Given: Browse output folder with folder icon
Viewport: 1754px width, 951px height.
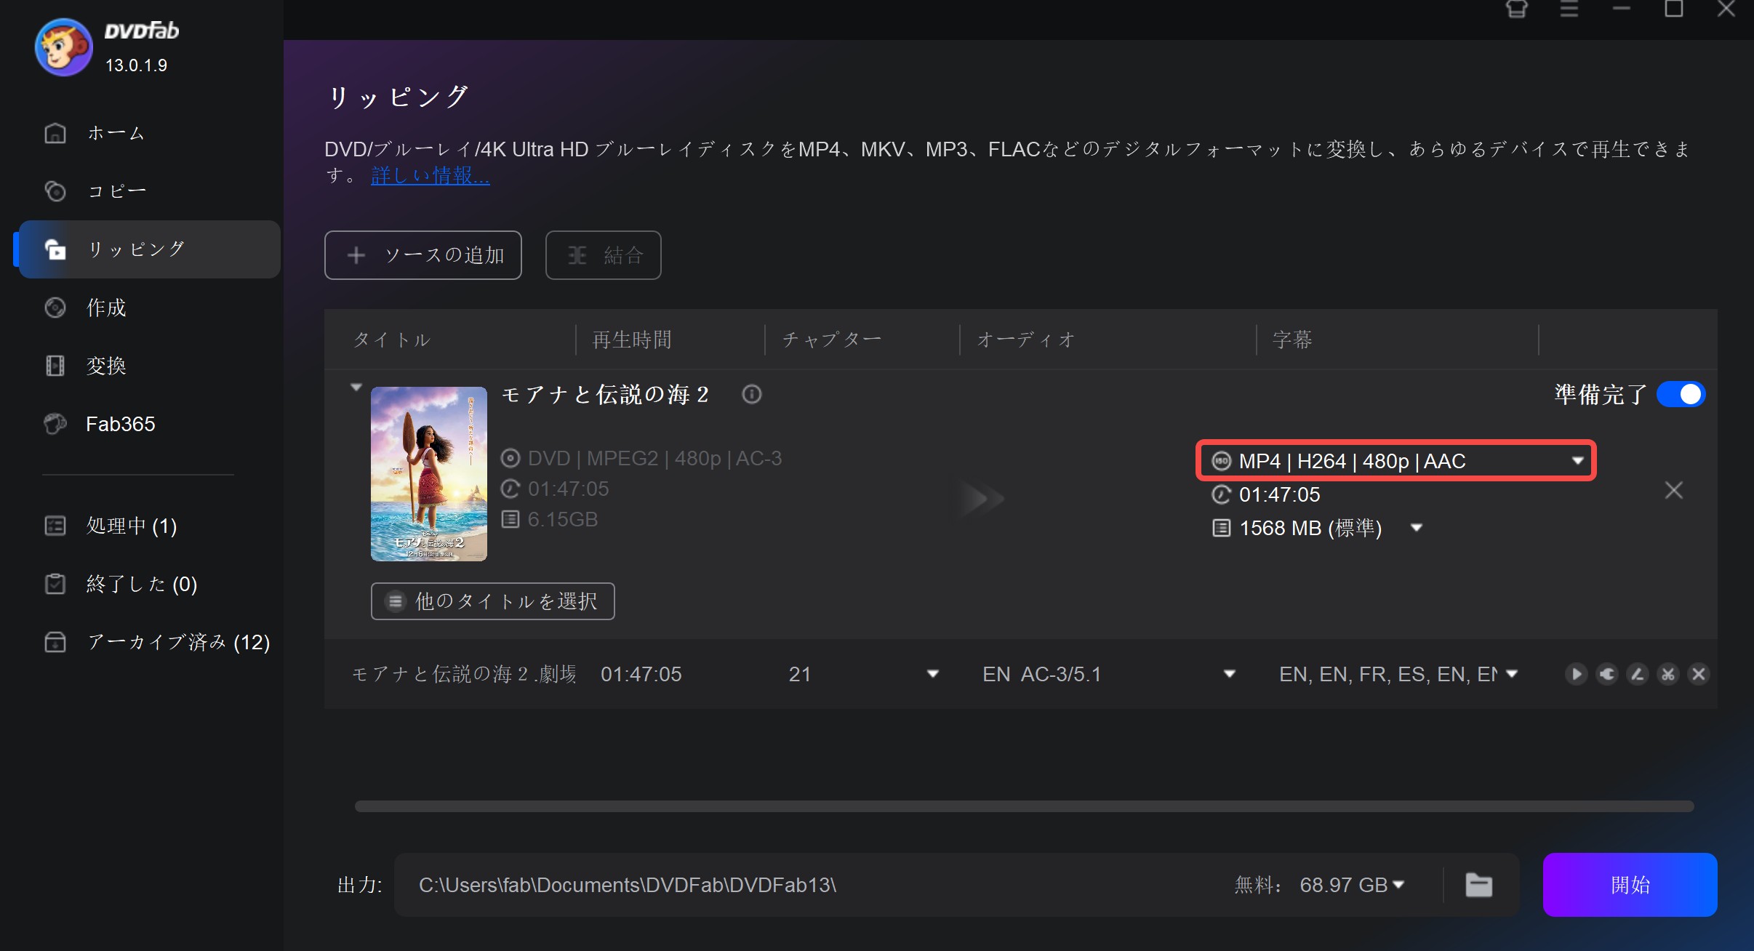Looking at the screenshot, I should point(1479,885).
